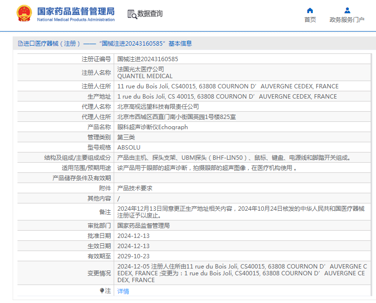Click the 首页 home icon
Screen dimensions: 376x303
[310, 11]
